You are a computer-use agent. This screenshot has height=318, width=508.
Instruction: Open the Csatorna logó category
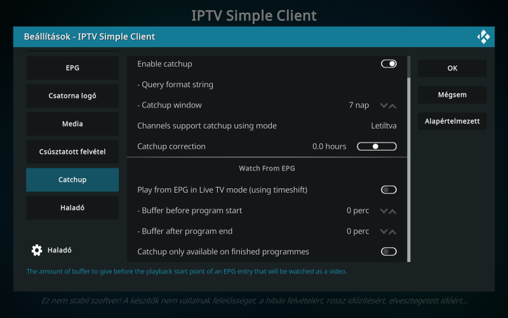click(x=72, y=96)
